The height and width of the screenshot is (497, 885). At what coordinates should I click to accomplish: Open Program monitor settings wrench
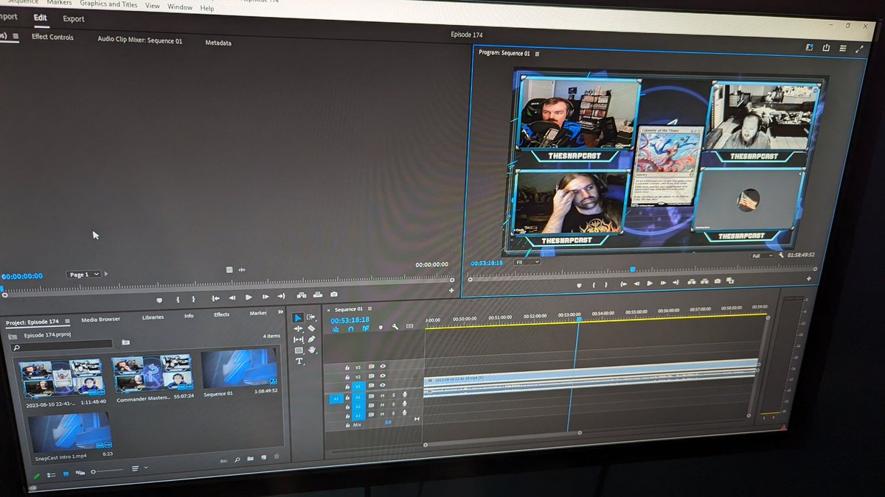tap(781, 255)
